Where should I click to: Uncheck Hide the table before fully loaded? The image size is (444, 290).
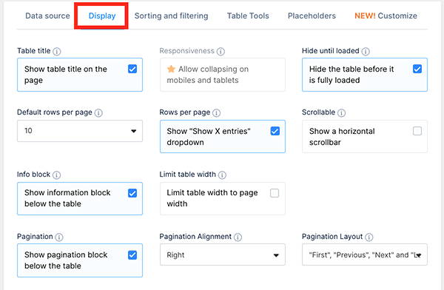(x=417, y=69)
